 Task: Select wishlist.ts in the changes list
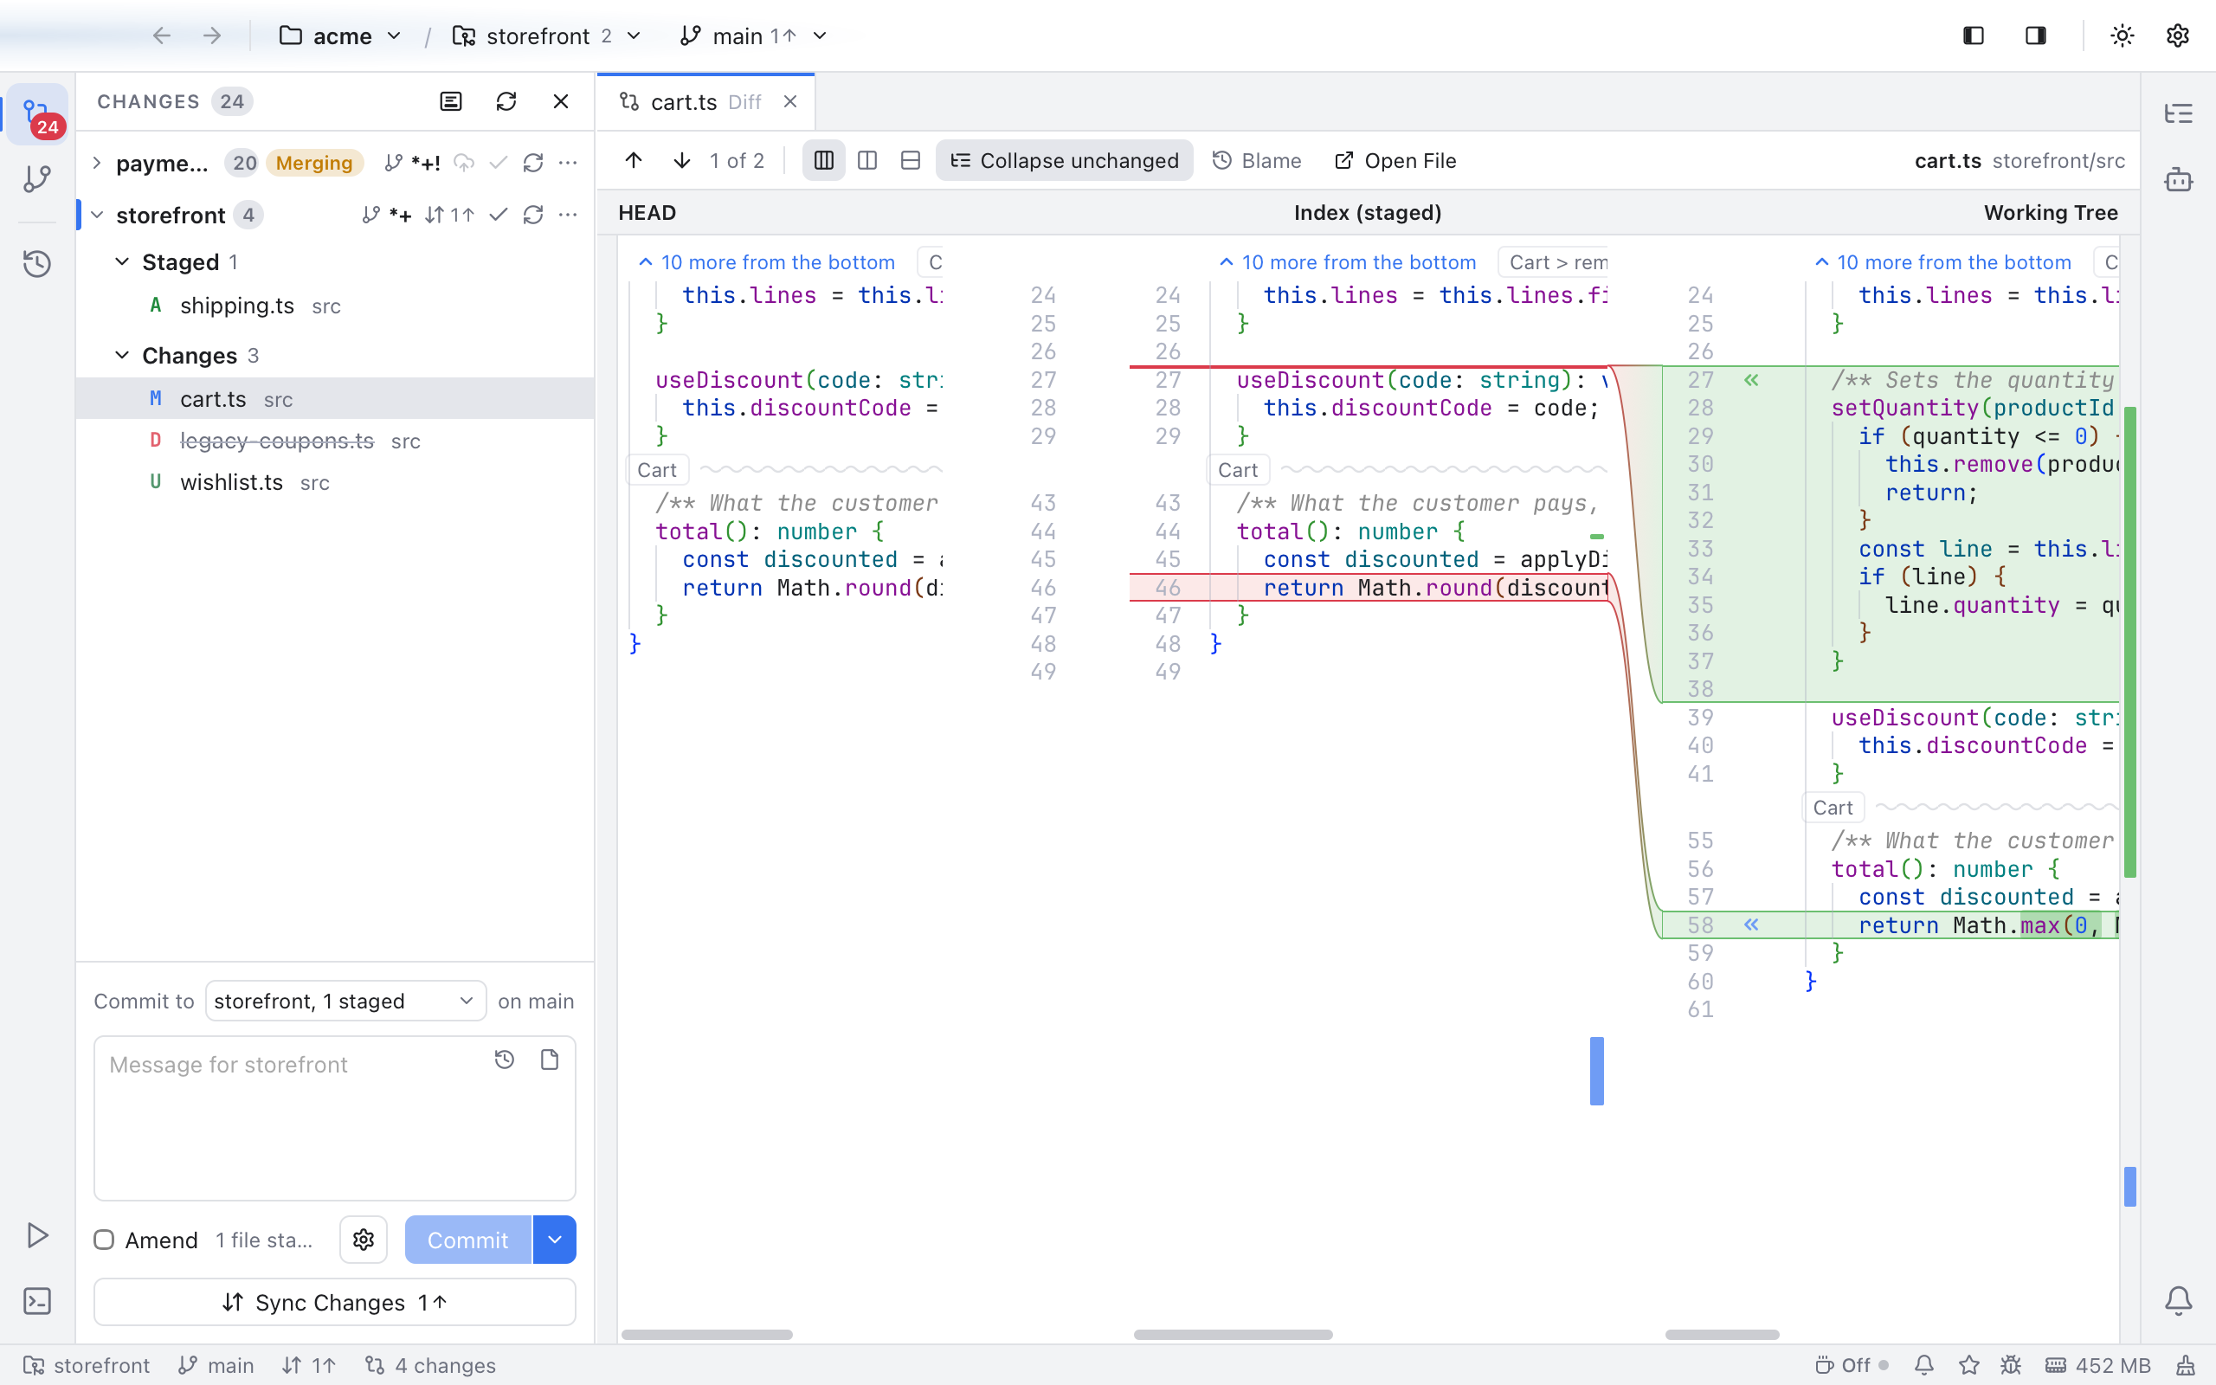point(335,483)
